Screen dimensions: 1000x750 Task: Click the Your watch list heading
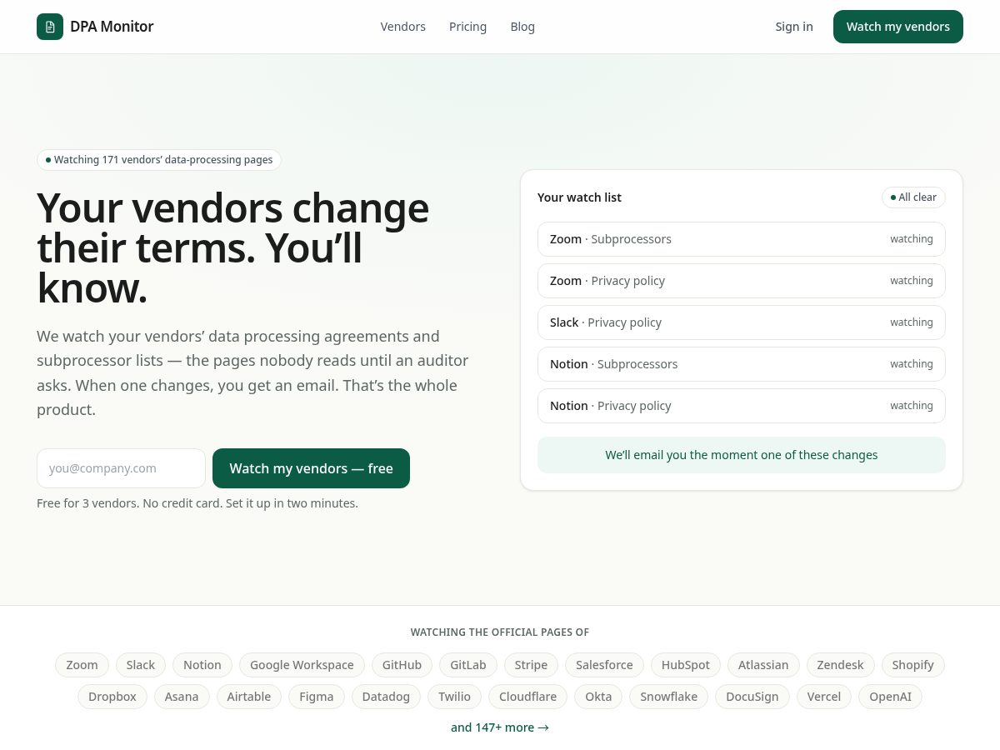tap(579, 197)
